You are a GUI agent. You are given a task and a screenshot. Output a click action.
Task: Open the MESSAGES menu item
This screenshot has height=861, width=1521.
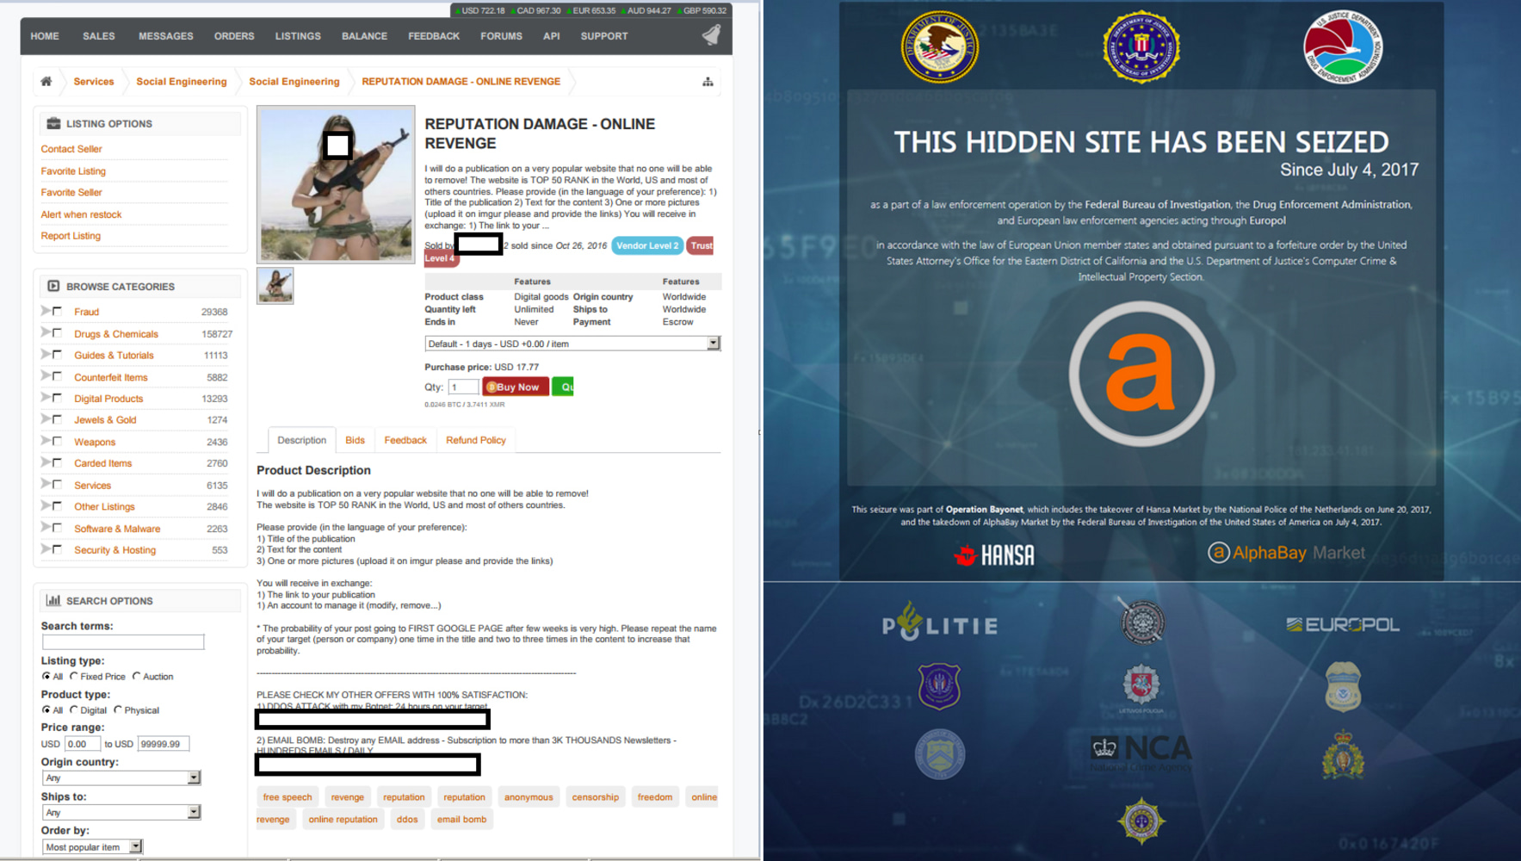[165, 36]
